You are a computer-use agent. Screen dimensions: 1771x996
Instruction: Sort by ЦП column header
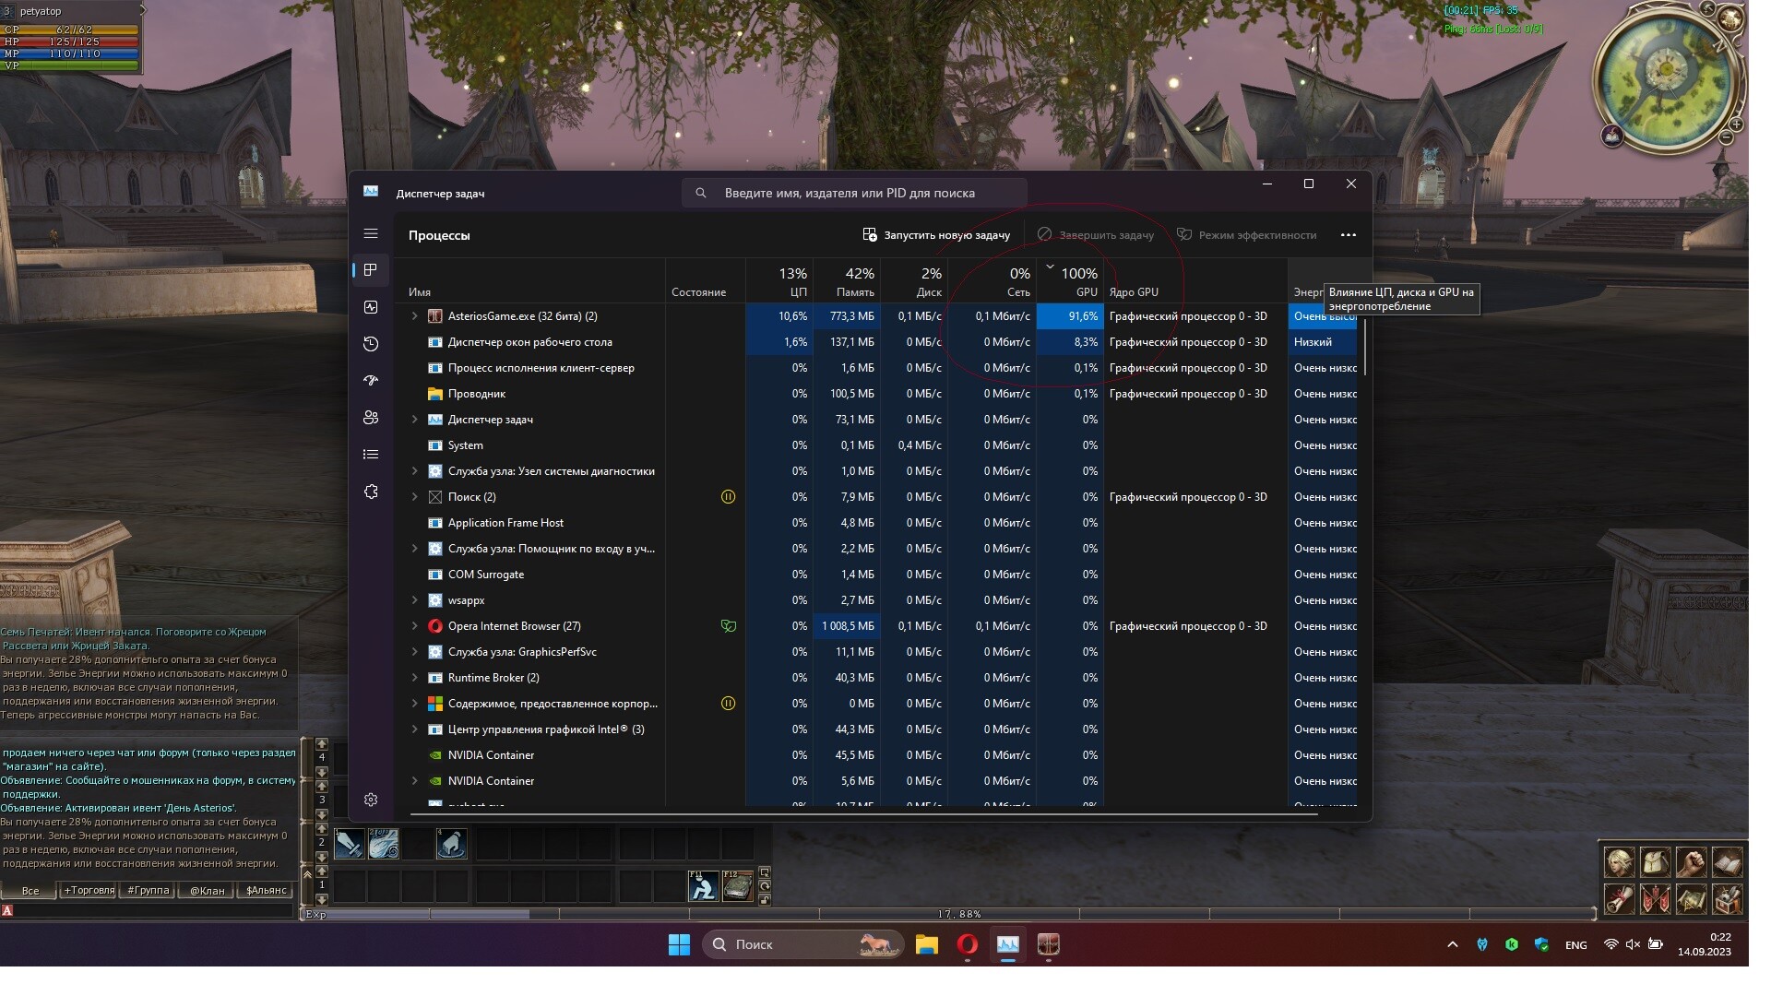click(x=779, y=281)
